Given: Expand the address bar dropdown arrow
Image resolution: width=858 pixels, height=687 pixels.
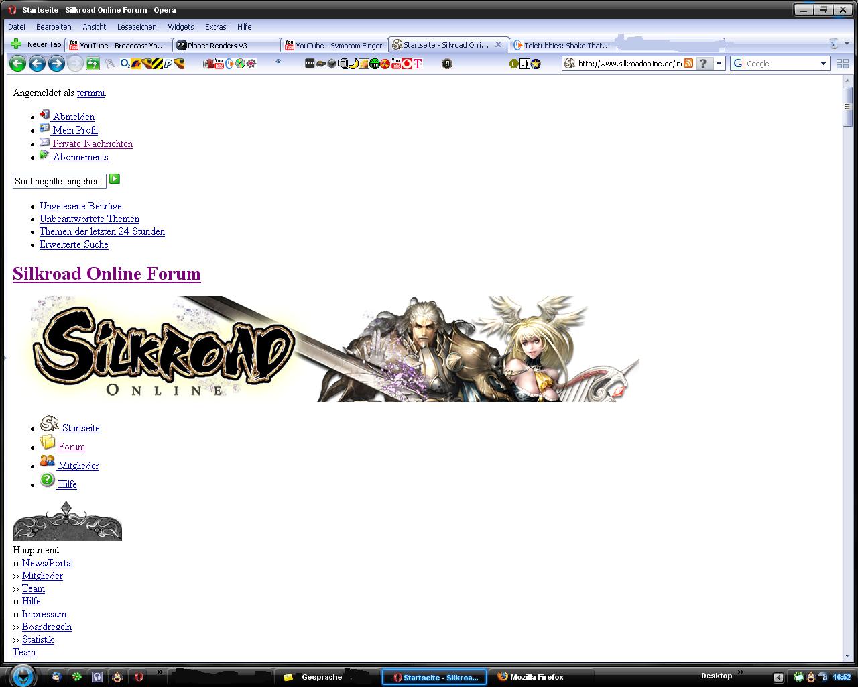Looking at the screenshot, I should [x=719, y=64].
